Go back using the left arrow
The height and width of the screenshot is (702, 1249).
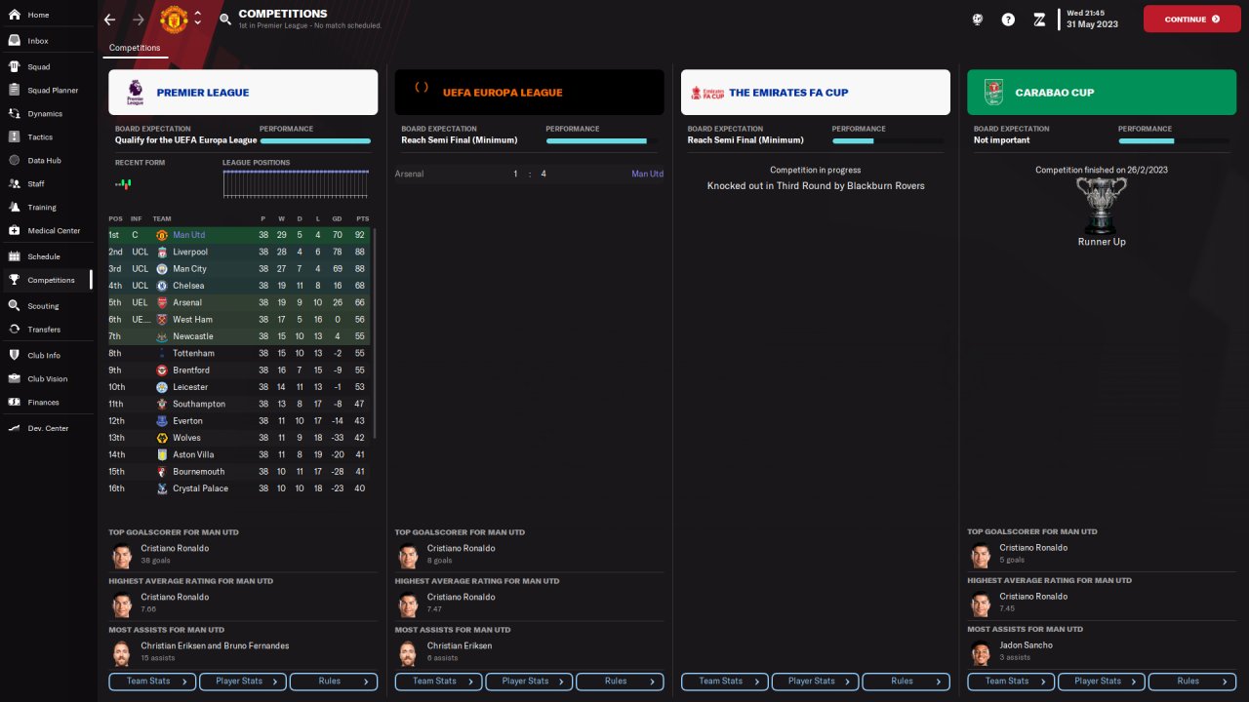tap(109, 19)
